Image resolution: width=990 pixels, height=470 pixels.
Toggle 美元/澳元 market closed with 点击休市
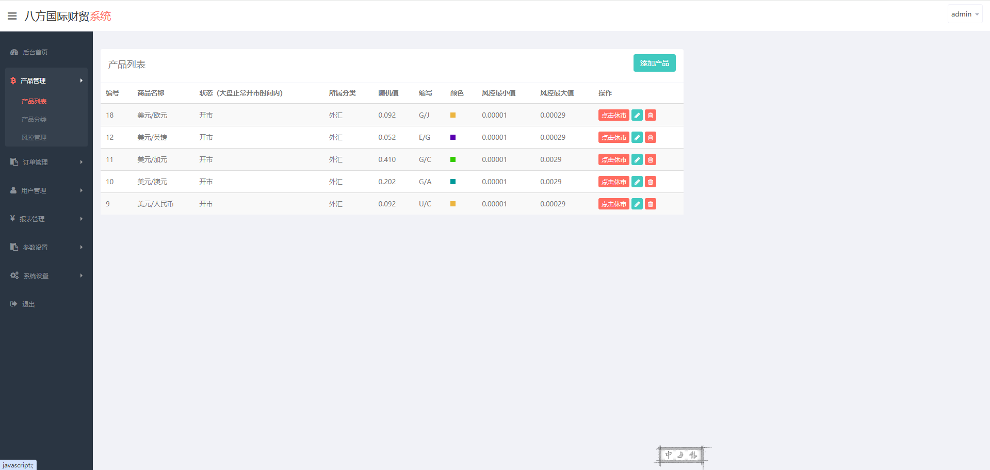pyautogui.click(x=613, y=182)
